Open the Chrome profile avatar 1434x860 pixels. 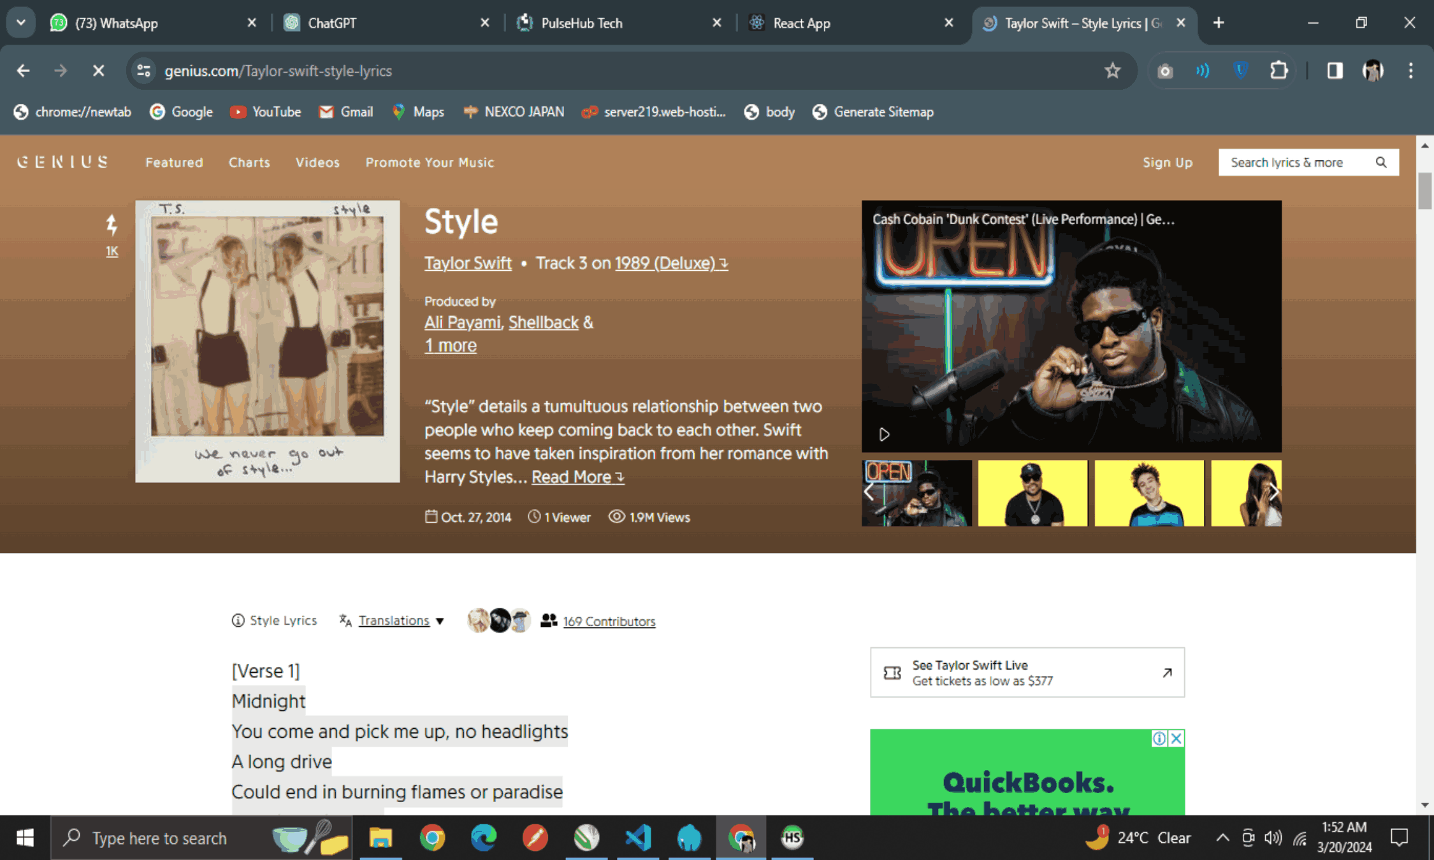pyautogui.click(x=1373, y=71)
